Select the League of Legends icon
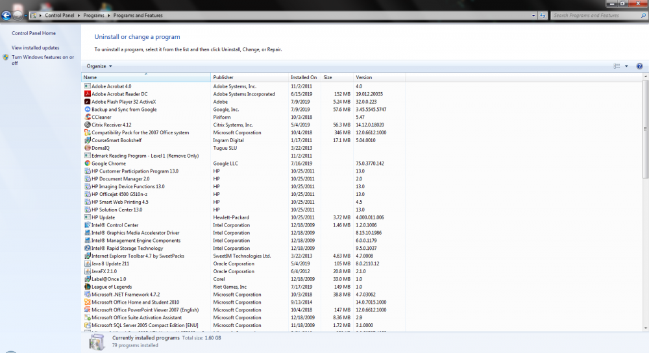The image size is (649, 353). point(87,287)
